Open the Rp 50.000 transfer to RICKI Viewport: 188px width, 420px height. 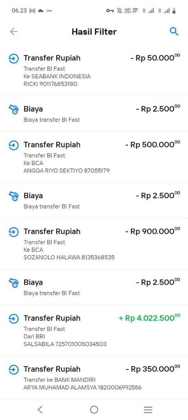click(x=94, y=70)
